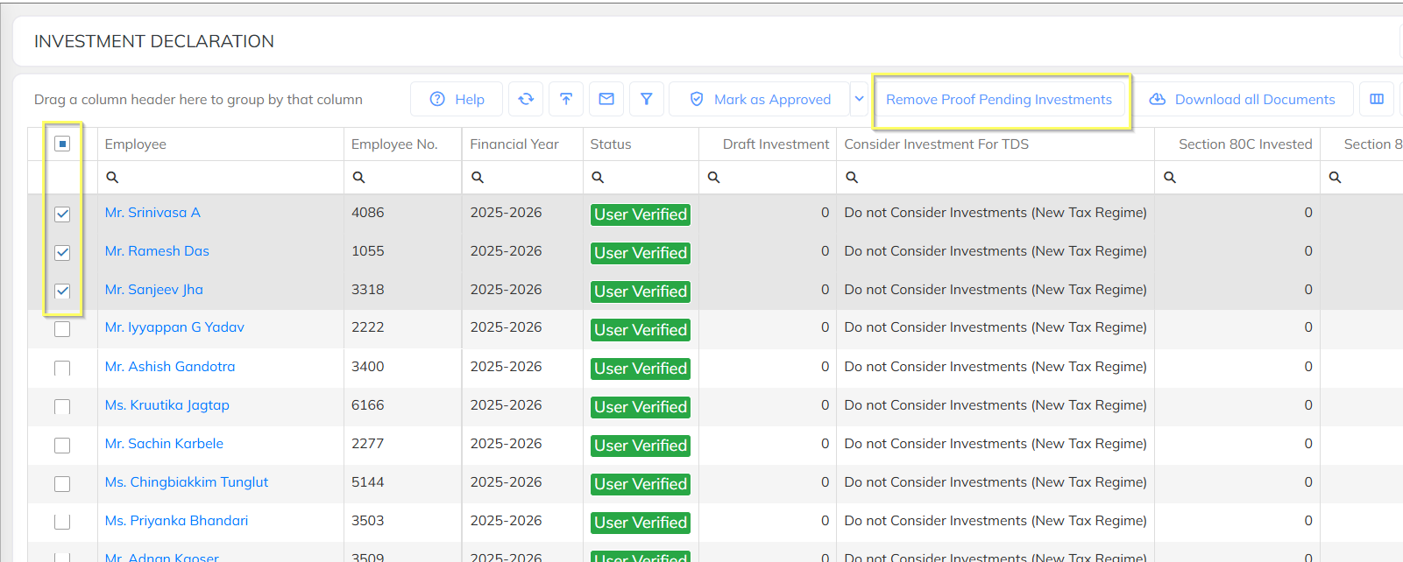
Task: Click Remove Proof Pending Investments
Action: [x=998, y=100]
